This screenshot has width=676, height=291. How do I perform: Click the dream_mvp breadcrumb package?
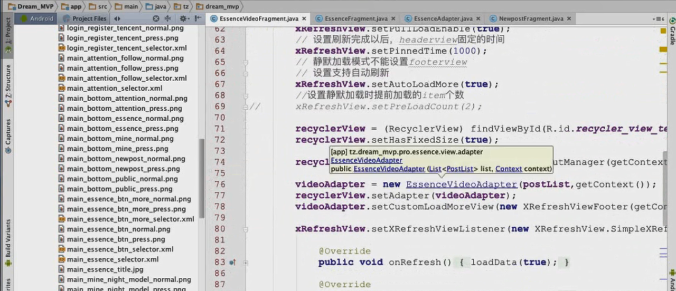coord(219,6)
